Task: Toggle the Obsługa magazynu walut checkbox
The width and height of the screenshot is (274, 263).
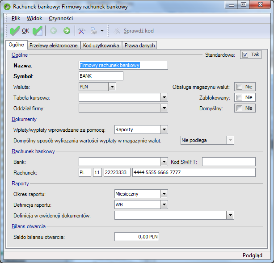Action: click(239, 87)
